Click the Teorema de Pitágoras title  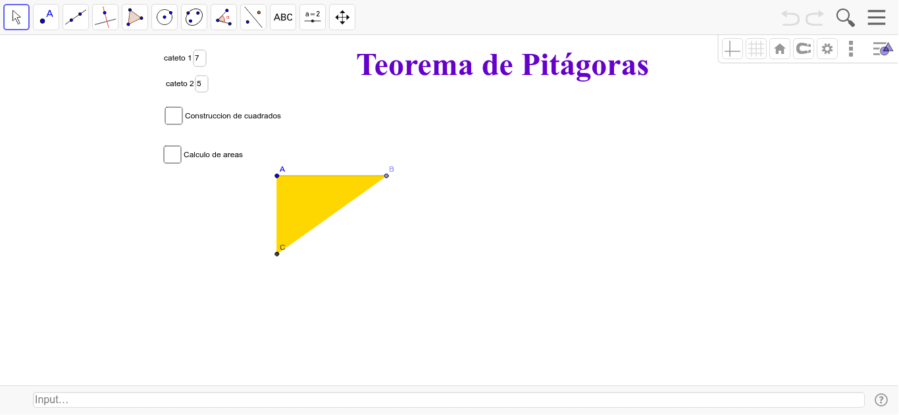(503, 65)
